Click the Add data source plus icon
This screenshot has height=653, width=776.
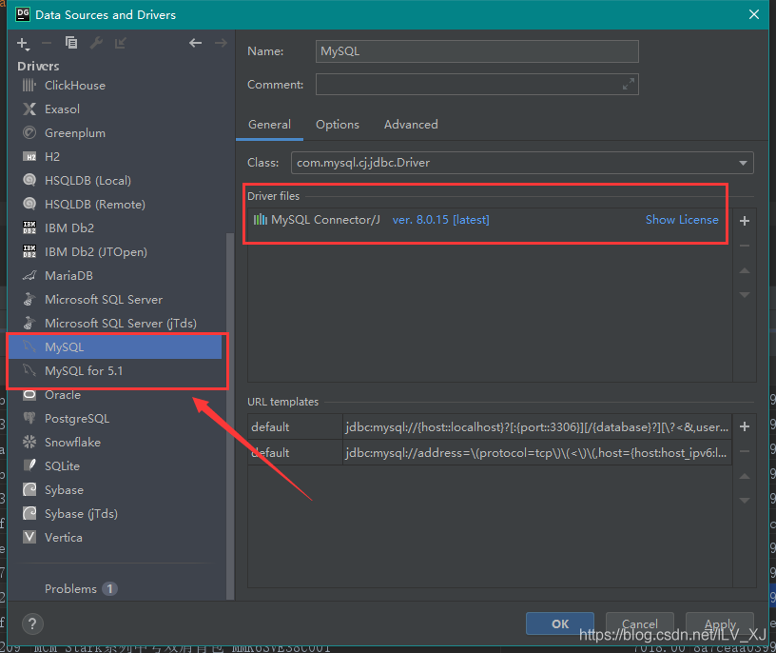coord(23,44)
